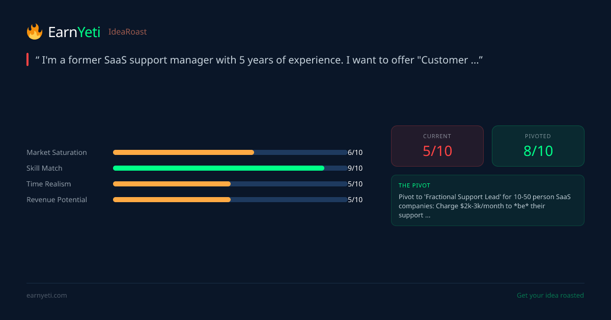Click the EarnYeti flame logo icon

tap(35, 32)
